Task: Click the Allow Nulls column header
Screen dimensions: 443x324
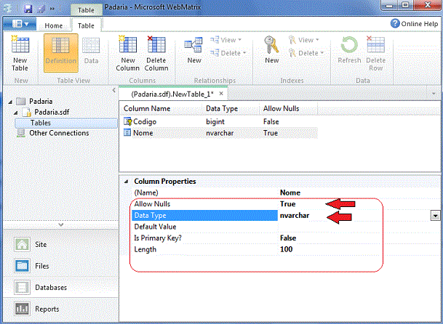Action: (281, 109)
